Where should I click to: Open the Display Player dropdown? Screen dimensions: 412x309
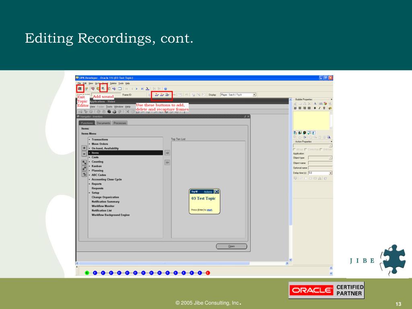(254, 95)
